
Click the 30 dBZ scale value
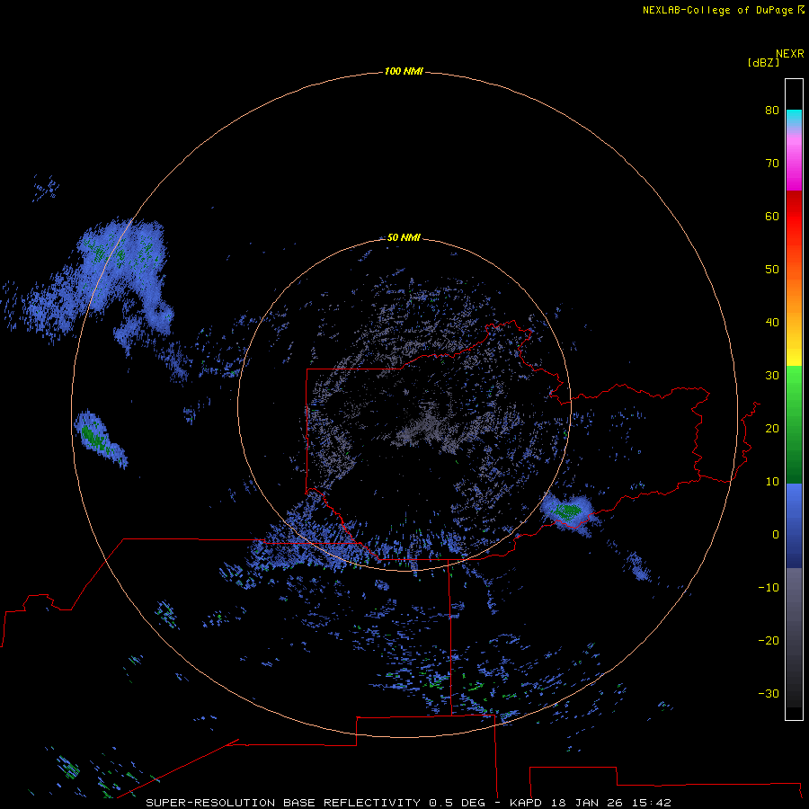[x=772, y=375]
